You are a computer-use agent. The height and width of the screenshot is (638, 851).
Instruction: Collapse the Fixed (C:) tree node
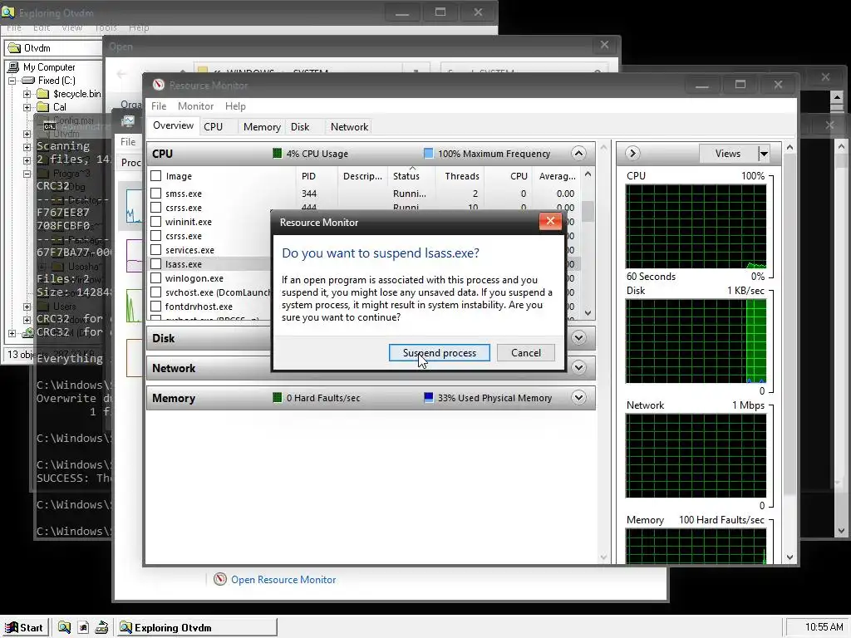[x=12, y=81]
